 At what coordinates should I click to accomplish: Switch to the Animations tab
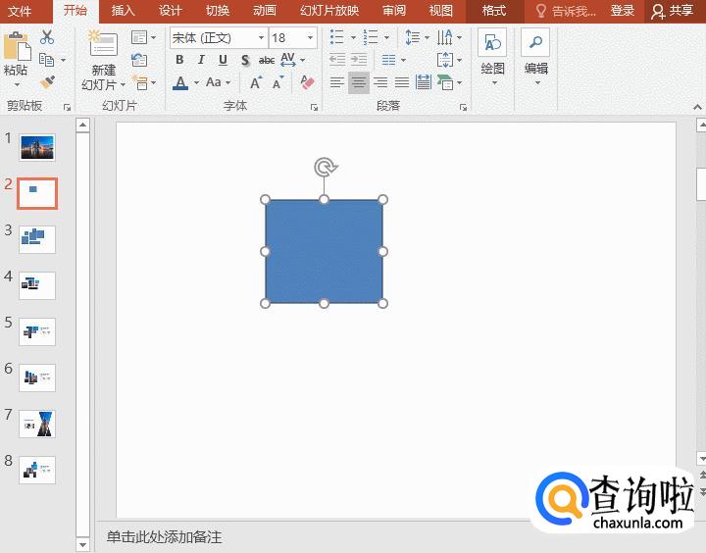coord(265,11)
